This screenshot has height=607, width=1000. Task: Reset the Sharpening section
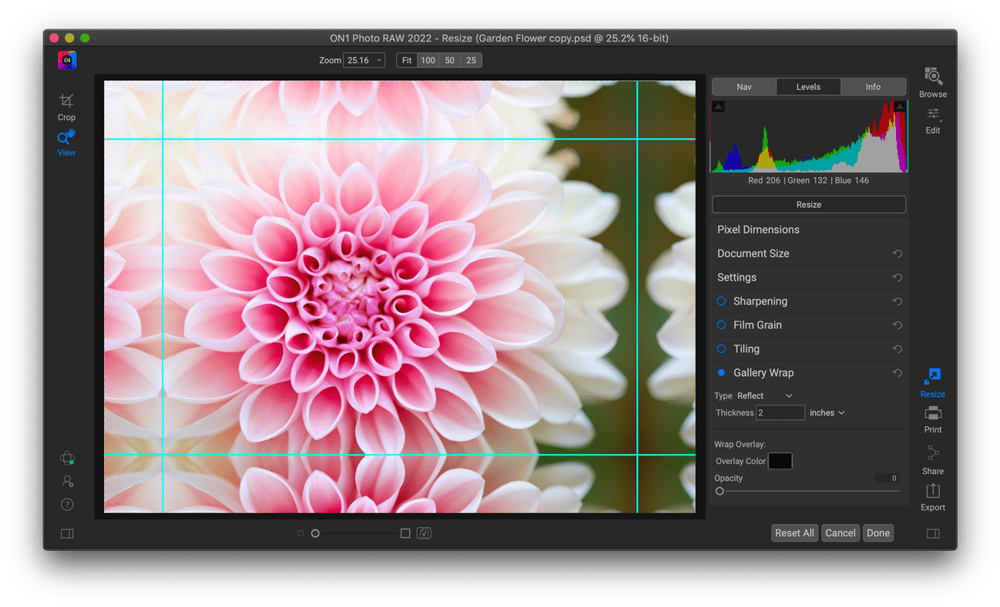897,301
